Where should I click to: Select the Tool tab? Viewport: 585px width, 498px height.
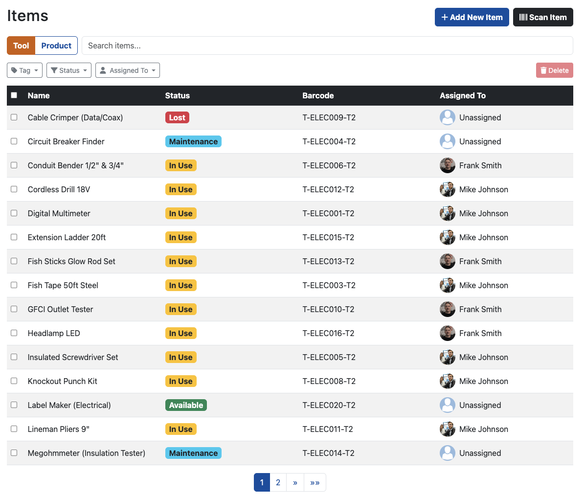tap(21, 45)
